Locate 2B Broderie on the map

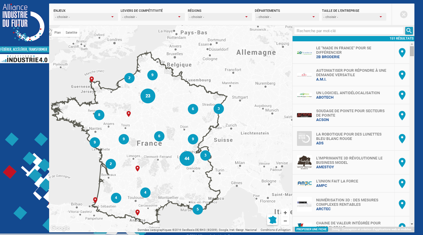[x=402, y=53]
